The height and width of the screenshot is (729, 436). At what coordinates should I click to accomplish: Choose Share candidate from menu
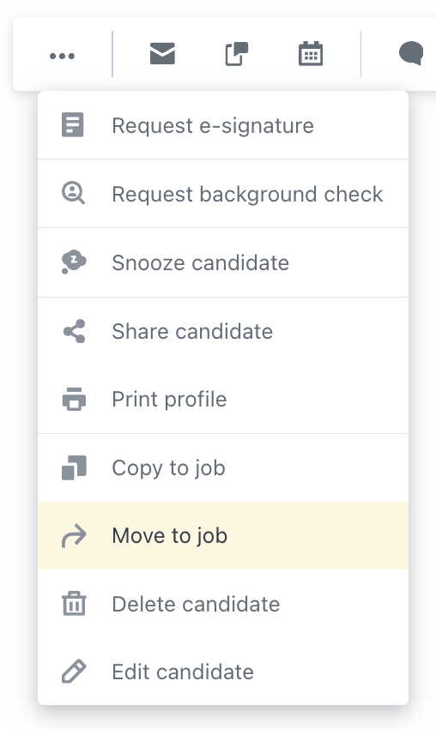(223, 331)
